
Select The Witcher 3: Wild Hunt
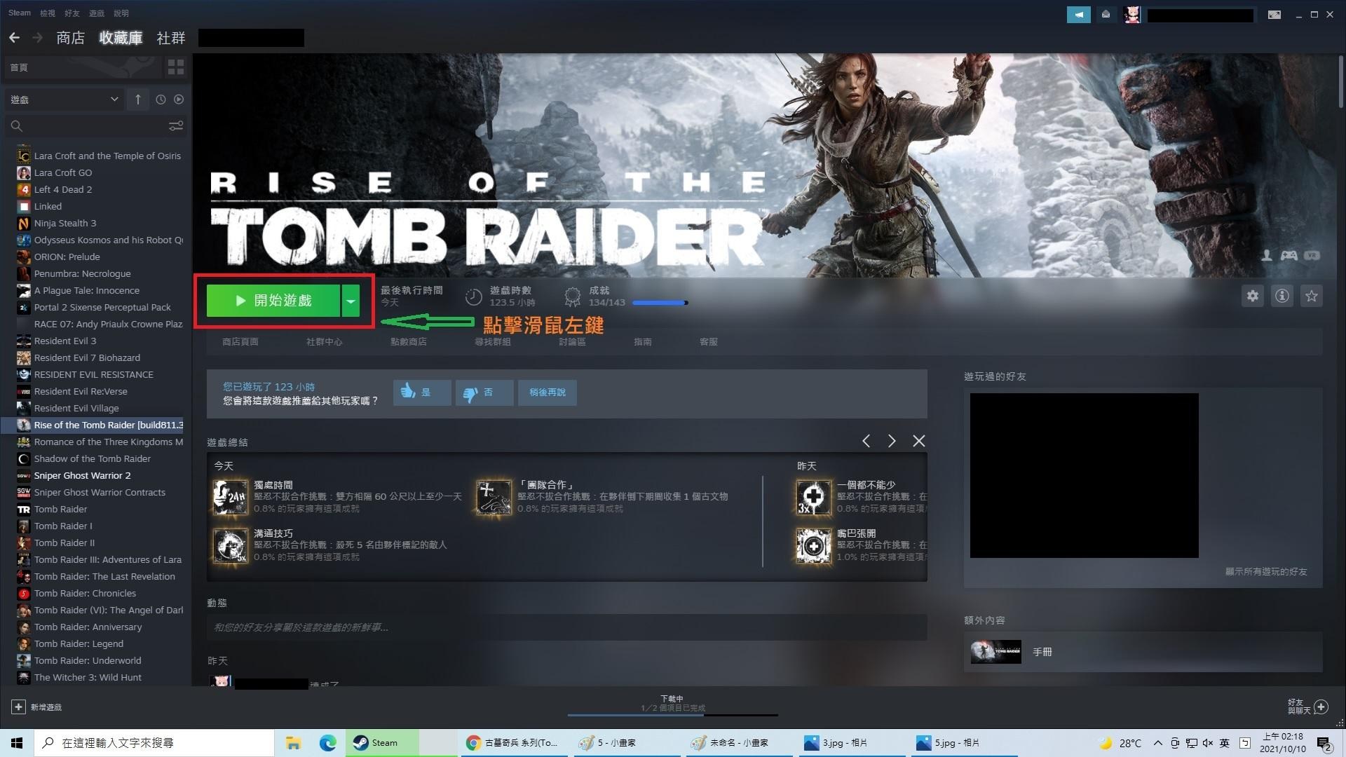(x=88, y=677)
